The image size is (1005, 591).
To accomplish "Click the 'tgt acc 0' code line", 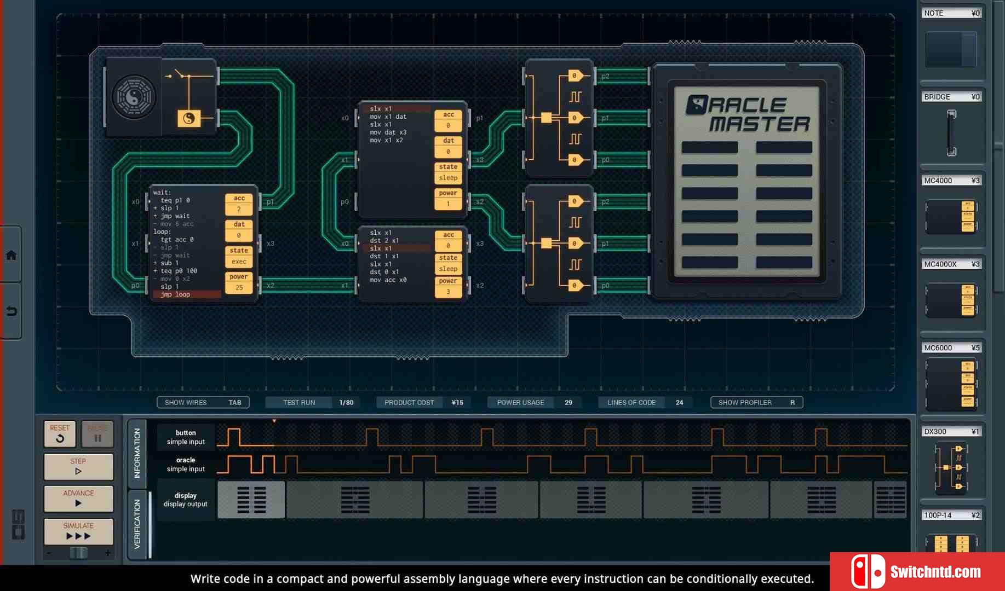I will pos(177,240).
